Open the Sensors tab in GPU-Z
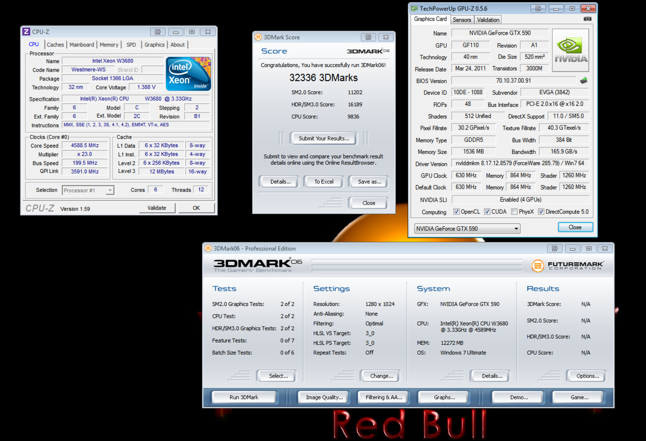This screenshot has width=646, height=441. [462, 20]
